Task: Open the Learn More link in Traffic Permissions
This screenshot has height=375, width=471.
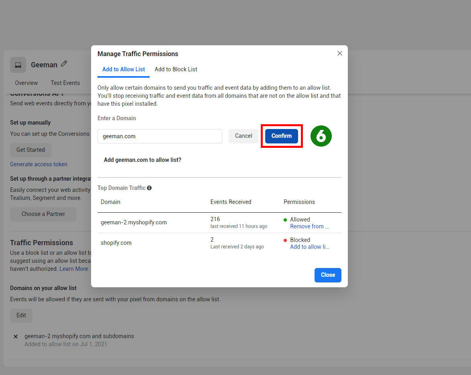Action: click(73, 269)
